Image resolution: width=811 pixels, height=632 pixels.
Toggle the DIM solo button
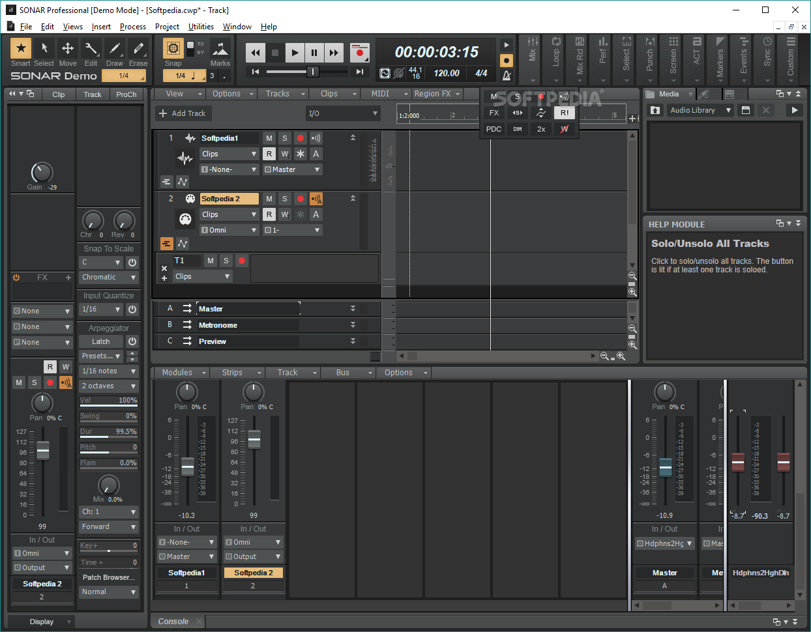point(518,129)
